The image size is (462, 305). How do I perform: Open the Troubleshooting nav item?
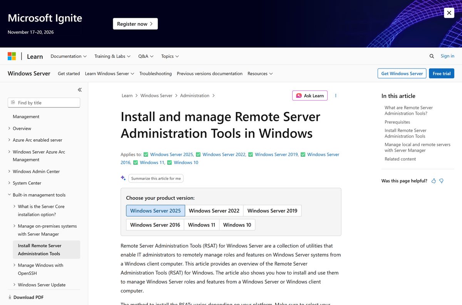tap(156, 74)
